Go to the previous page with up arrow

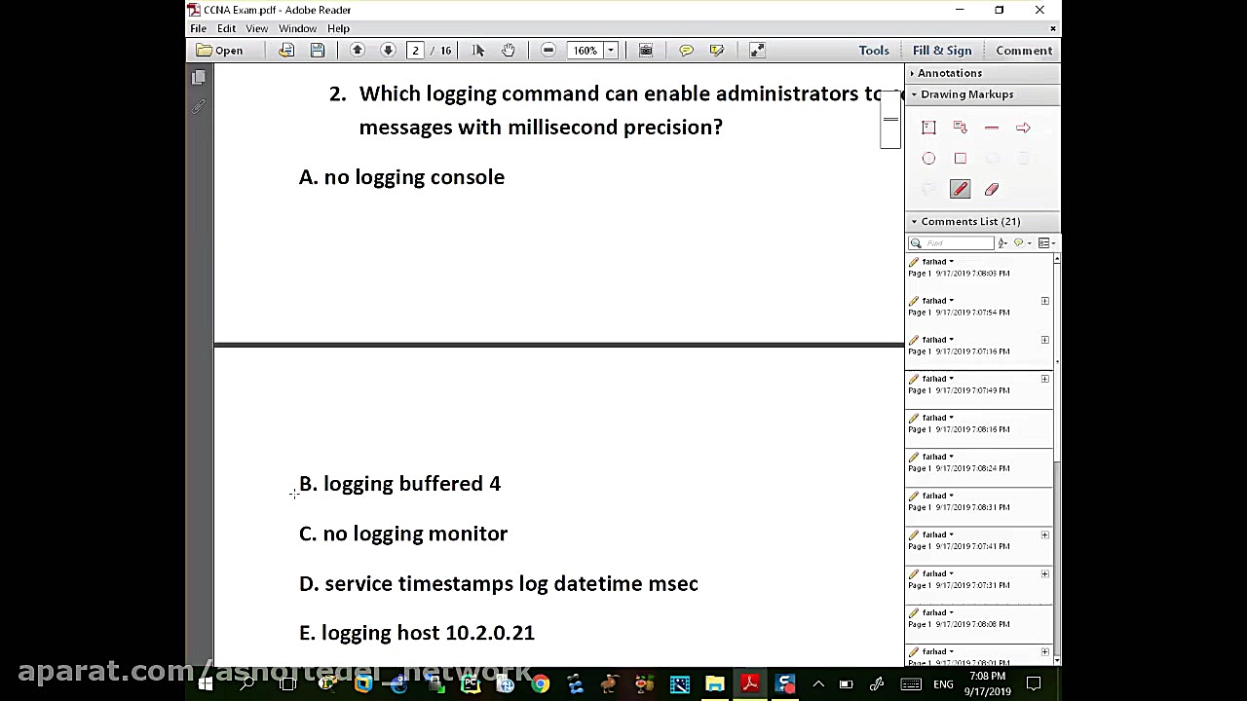click(x=358, y=51)
